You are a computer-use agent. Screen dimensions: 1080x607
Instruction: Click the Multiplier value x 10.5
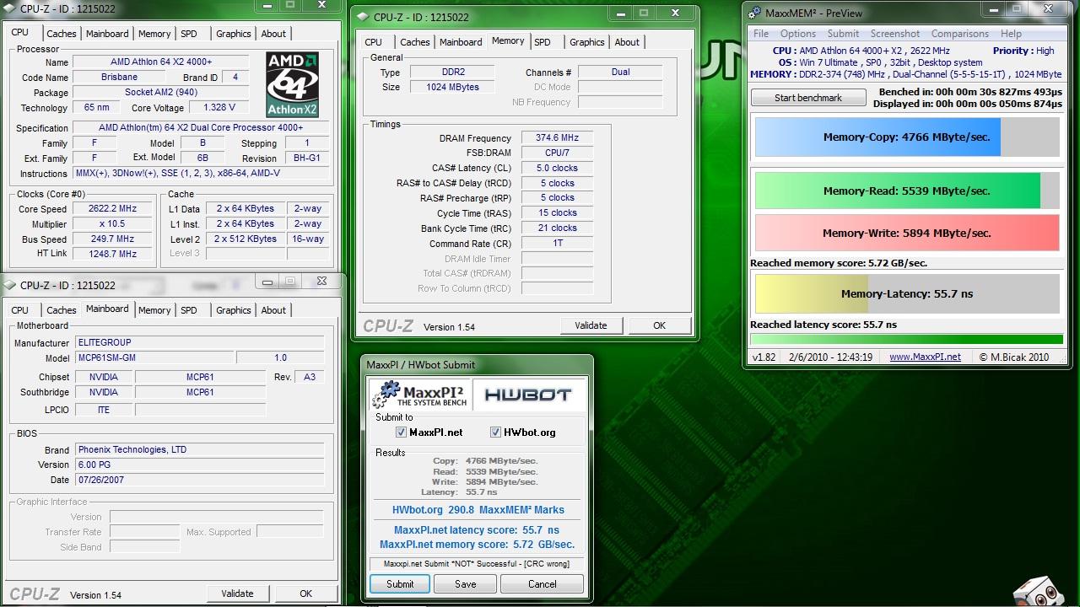112,224
